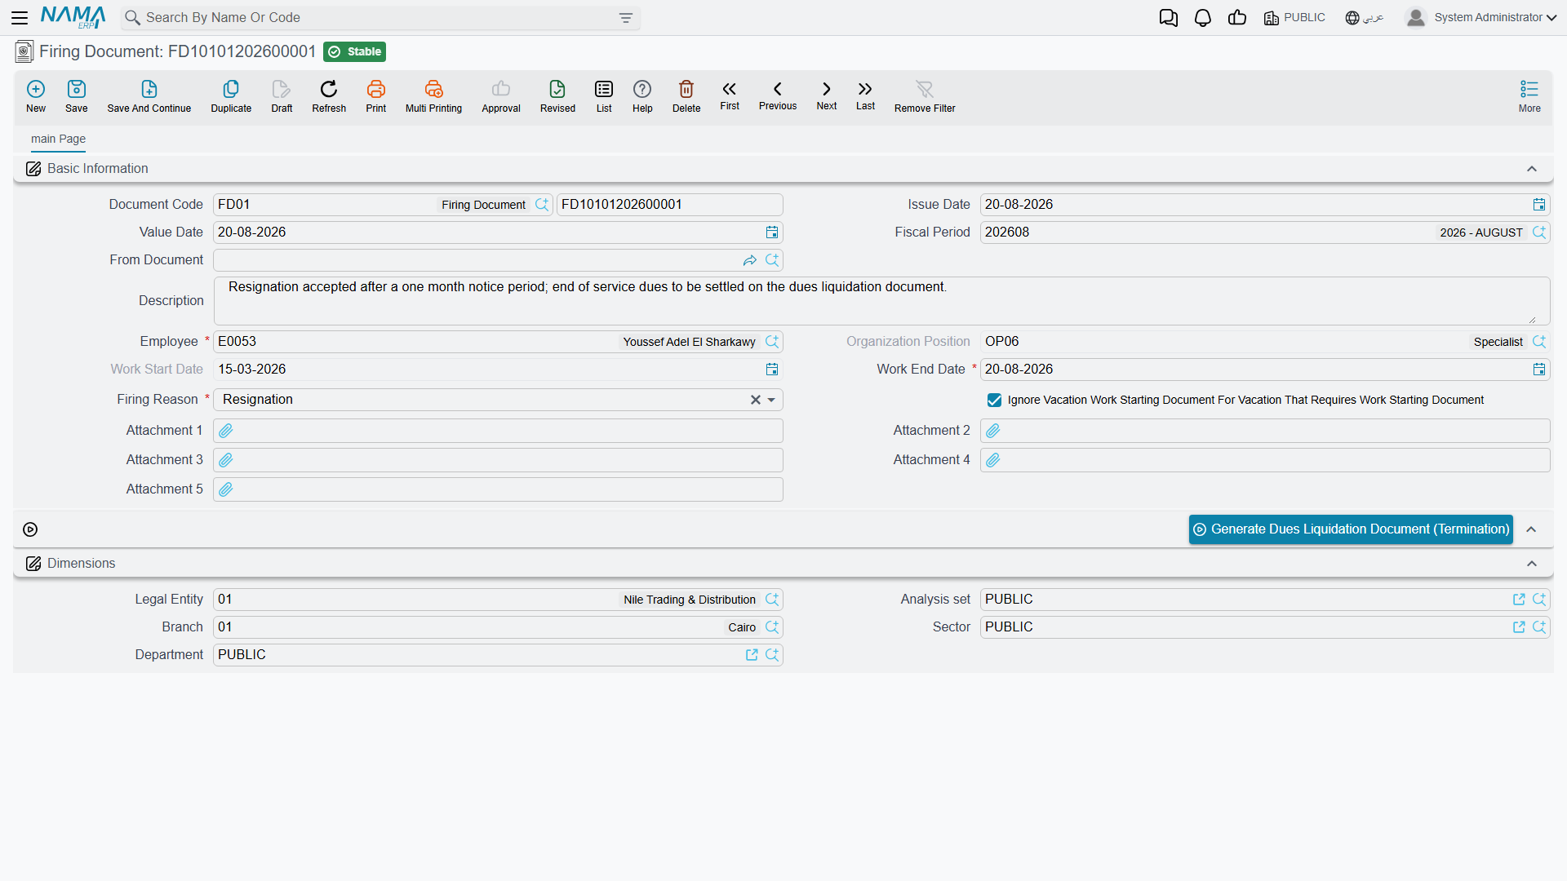The width and height of the screenshot is (1567, 881).
Task: Open Issue Date calendar picker
Action: click(1539, 205)
